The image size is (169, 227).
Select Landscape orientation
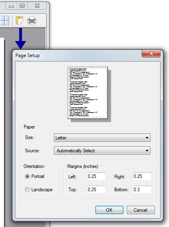27,190
